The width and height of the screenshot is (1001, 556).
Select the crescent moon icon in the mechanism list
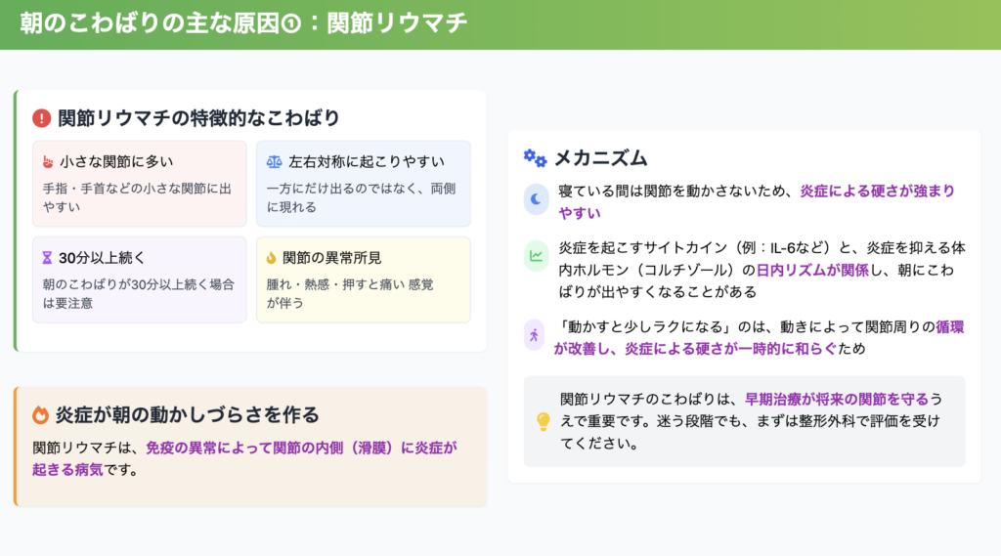pyautogui.click(x=536, y=198)
